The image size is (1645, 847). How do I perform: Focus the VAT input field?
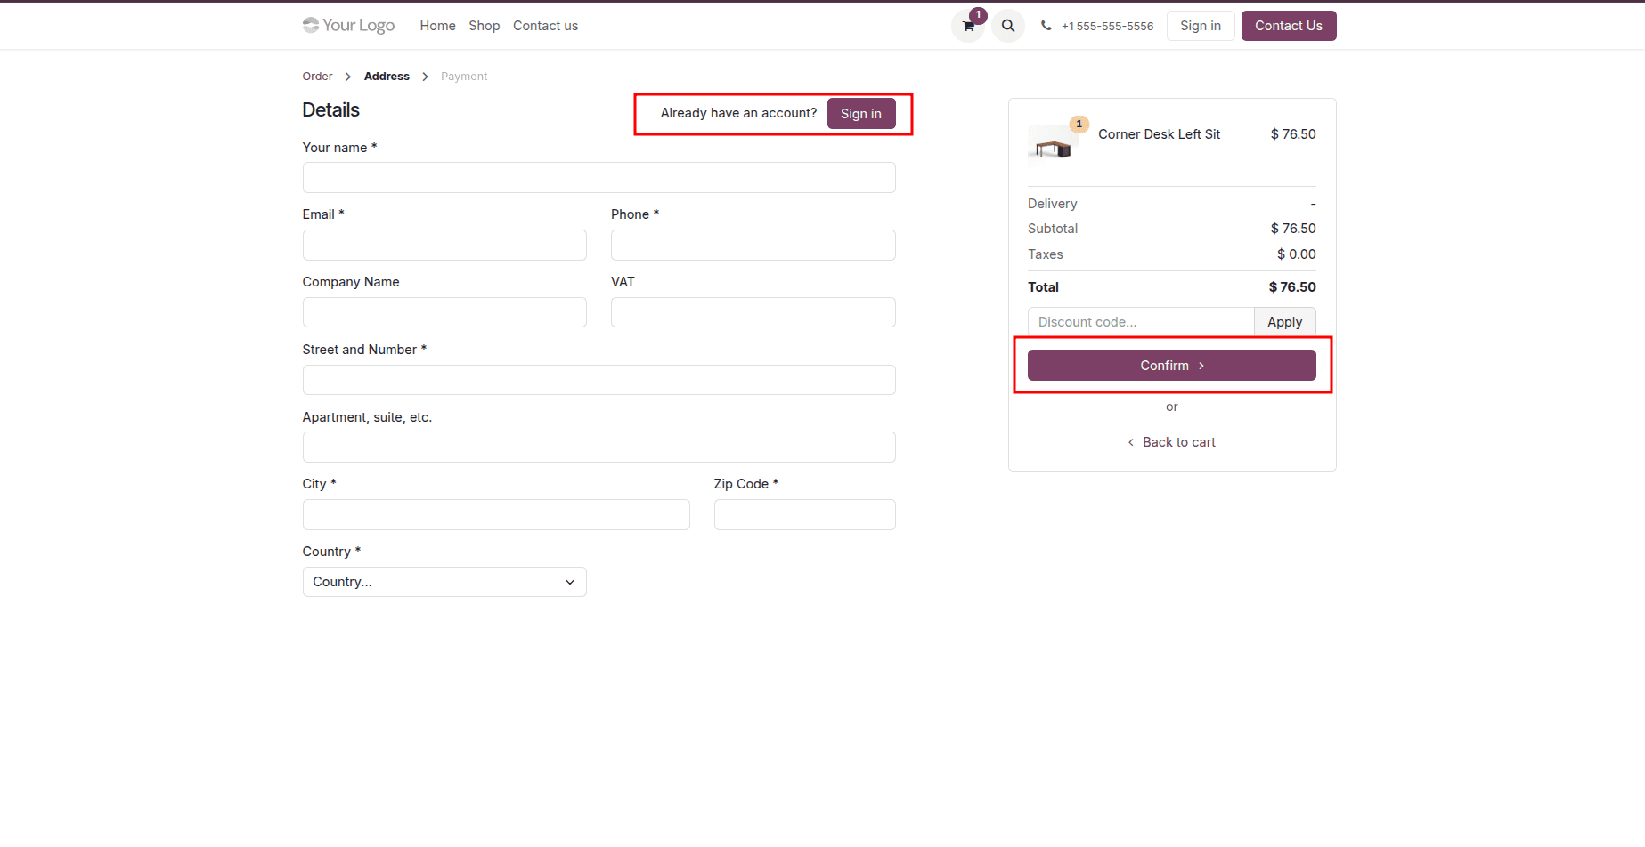point(753,312)
